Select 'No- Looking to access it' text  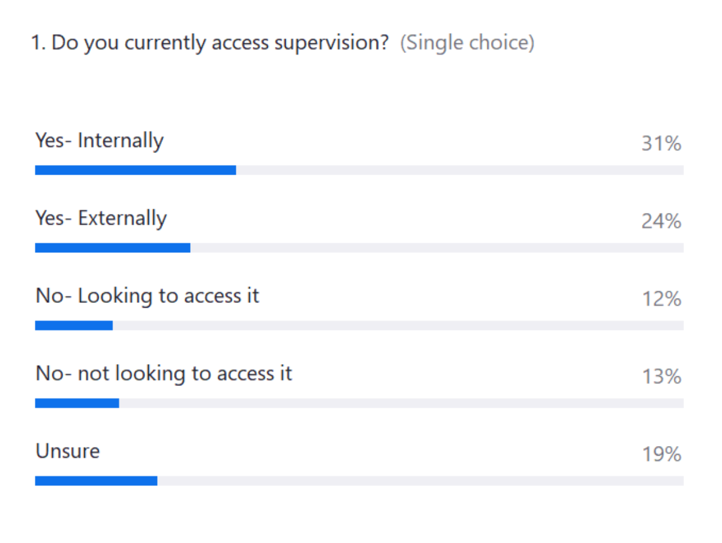(147, 296)
